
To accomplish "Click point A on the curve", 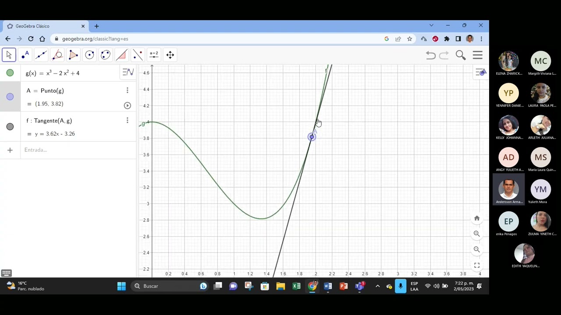I will click(x=312, y=137).
